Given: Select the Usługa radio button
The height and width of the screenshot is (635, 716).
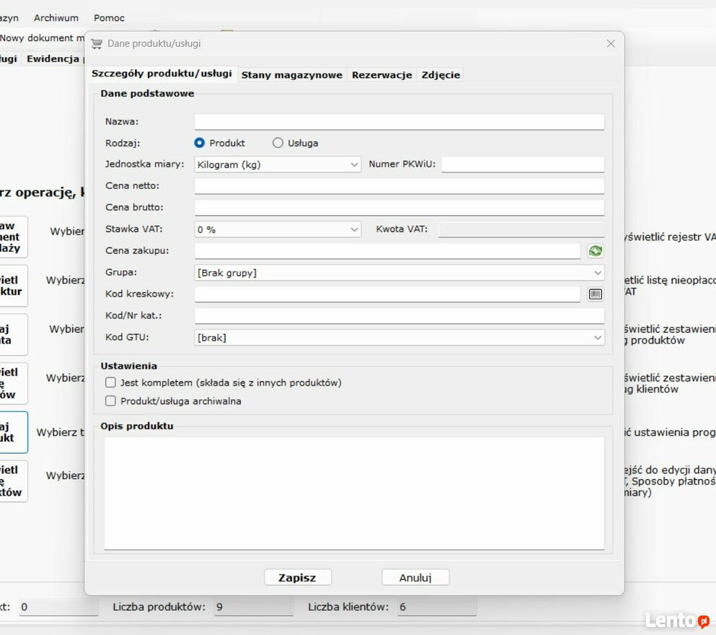Looking at the screenshot, I should (x=278, y=143).
